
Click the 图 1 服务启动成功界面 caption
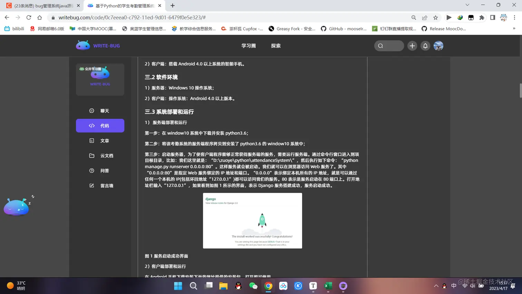[166, 256]
